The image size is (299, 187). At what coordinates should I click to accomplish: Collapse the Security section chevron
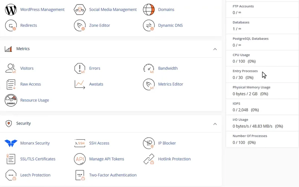tap(215, 124)
